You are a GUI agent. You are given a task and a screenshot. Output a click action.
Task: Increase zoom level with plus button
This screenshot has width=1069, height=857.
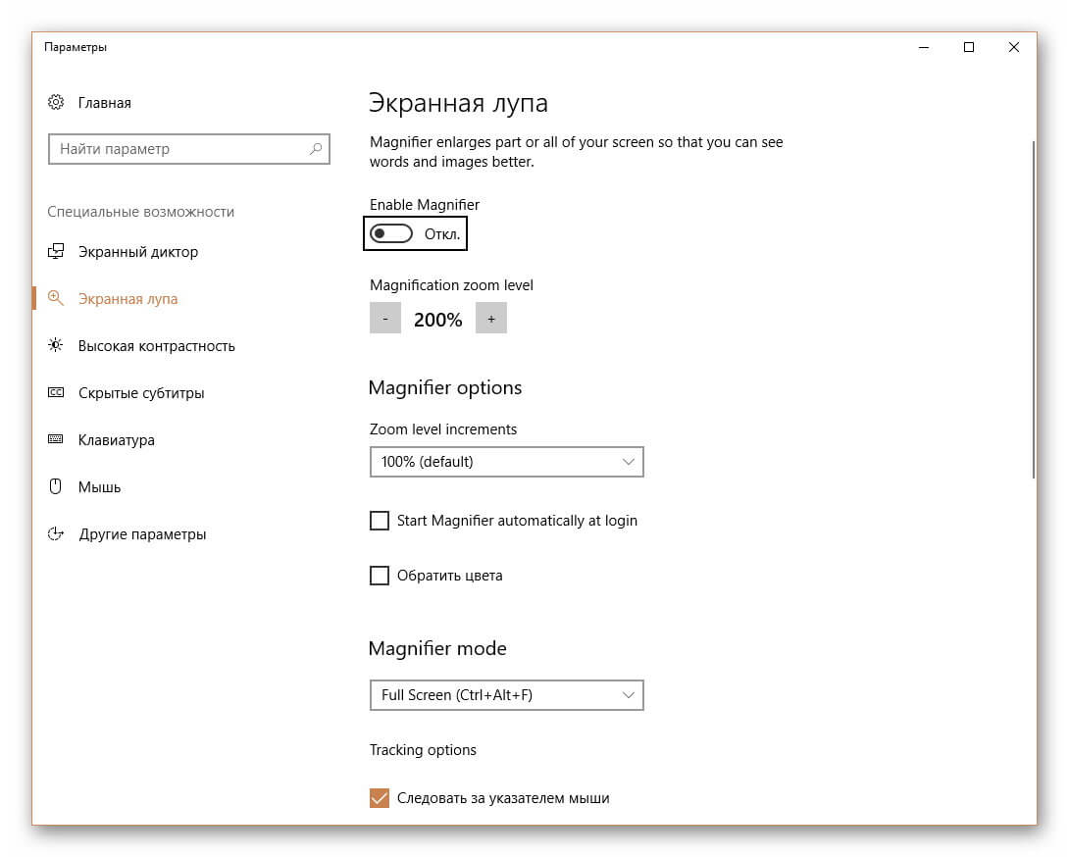click(491, 319)
